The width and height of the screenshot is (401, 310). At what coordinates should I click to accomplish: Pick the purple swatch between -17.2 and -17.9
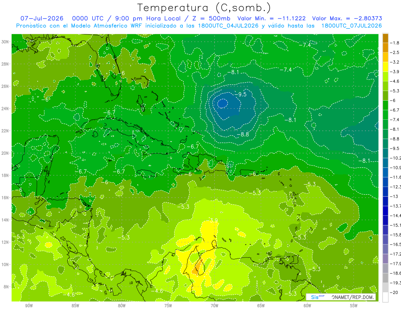pyautogui.click(x=385, y=259)
